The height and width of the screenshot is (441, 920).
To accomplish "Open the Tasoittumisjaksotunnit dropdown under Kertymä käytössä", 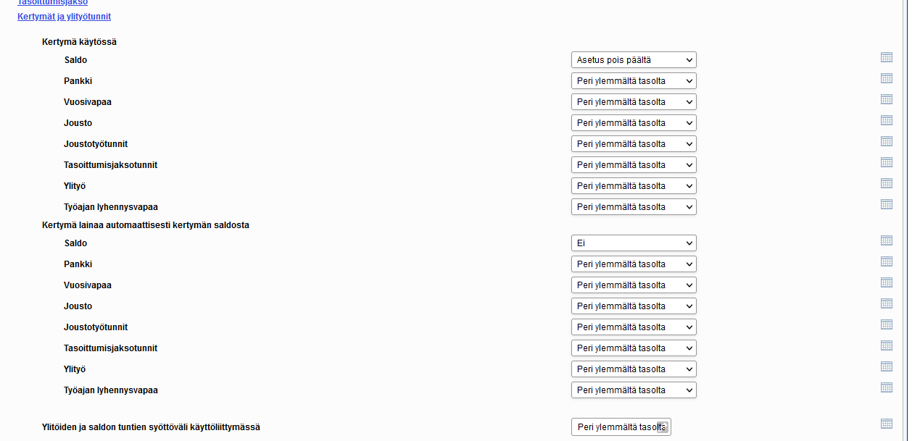I will 634,165.
